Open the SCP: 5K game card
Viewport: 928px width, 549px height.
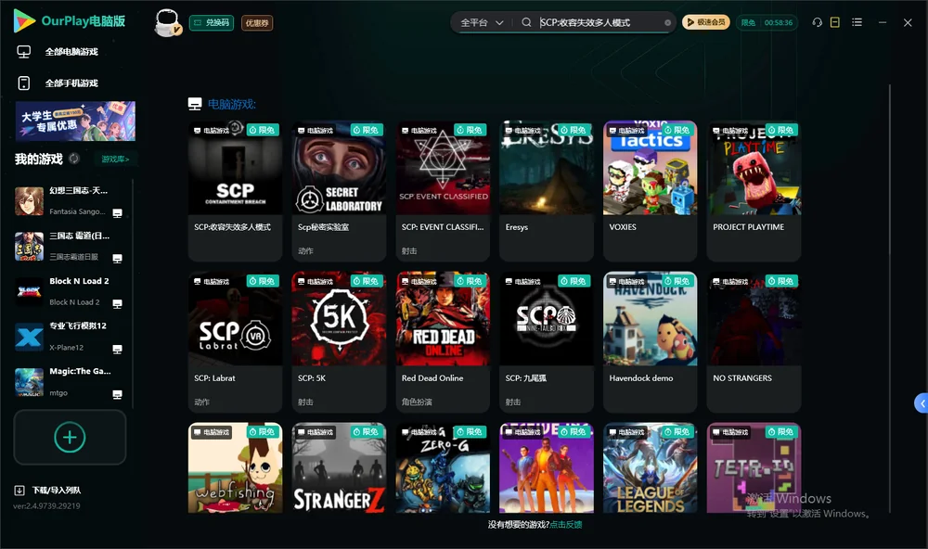tap(339, 342)
